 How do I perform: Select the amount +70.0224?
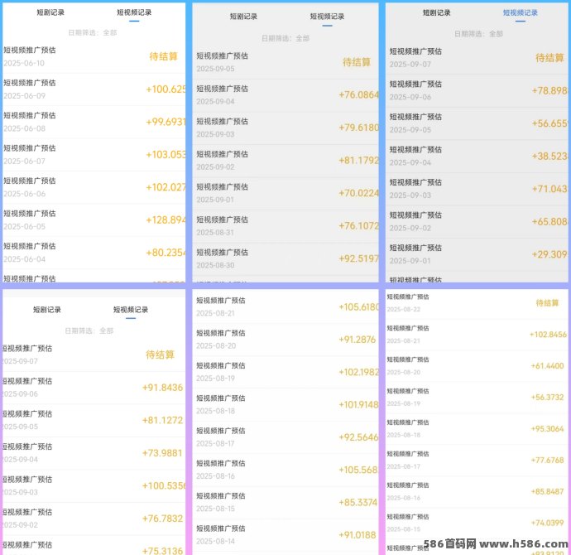(358, 193)
